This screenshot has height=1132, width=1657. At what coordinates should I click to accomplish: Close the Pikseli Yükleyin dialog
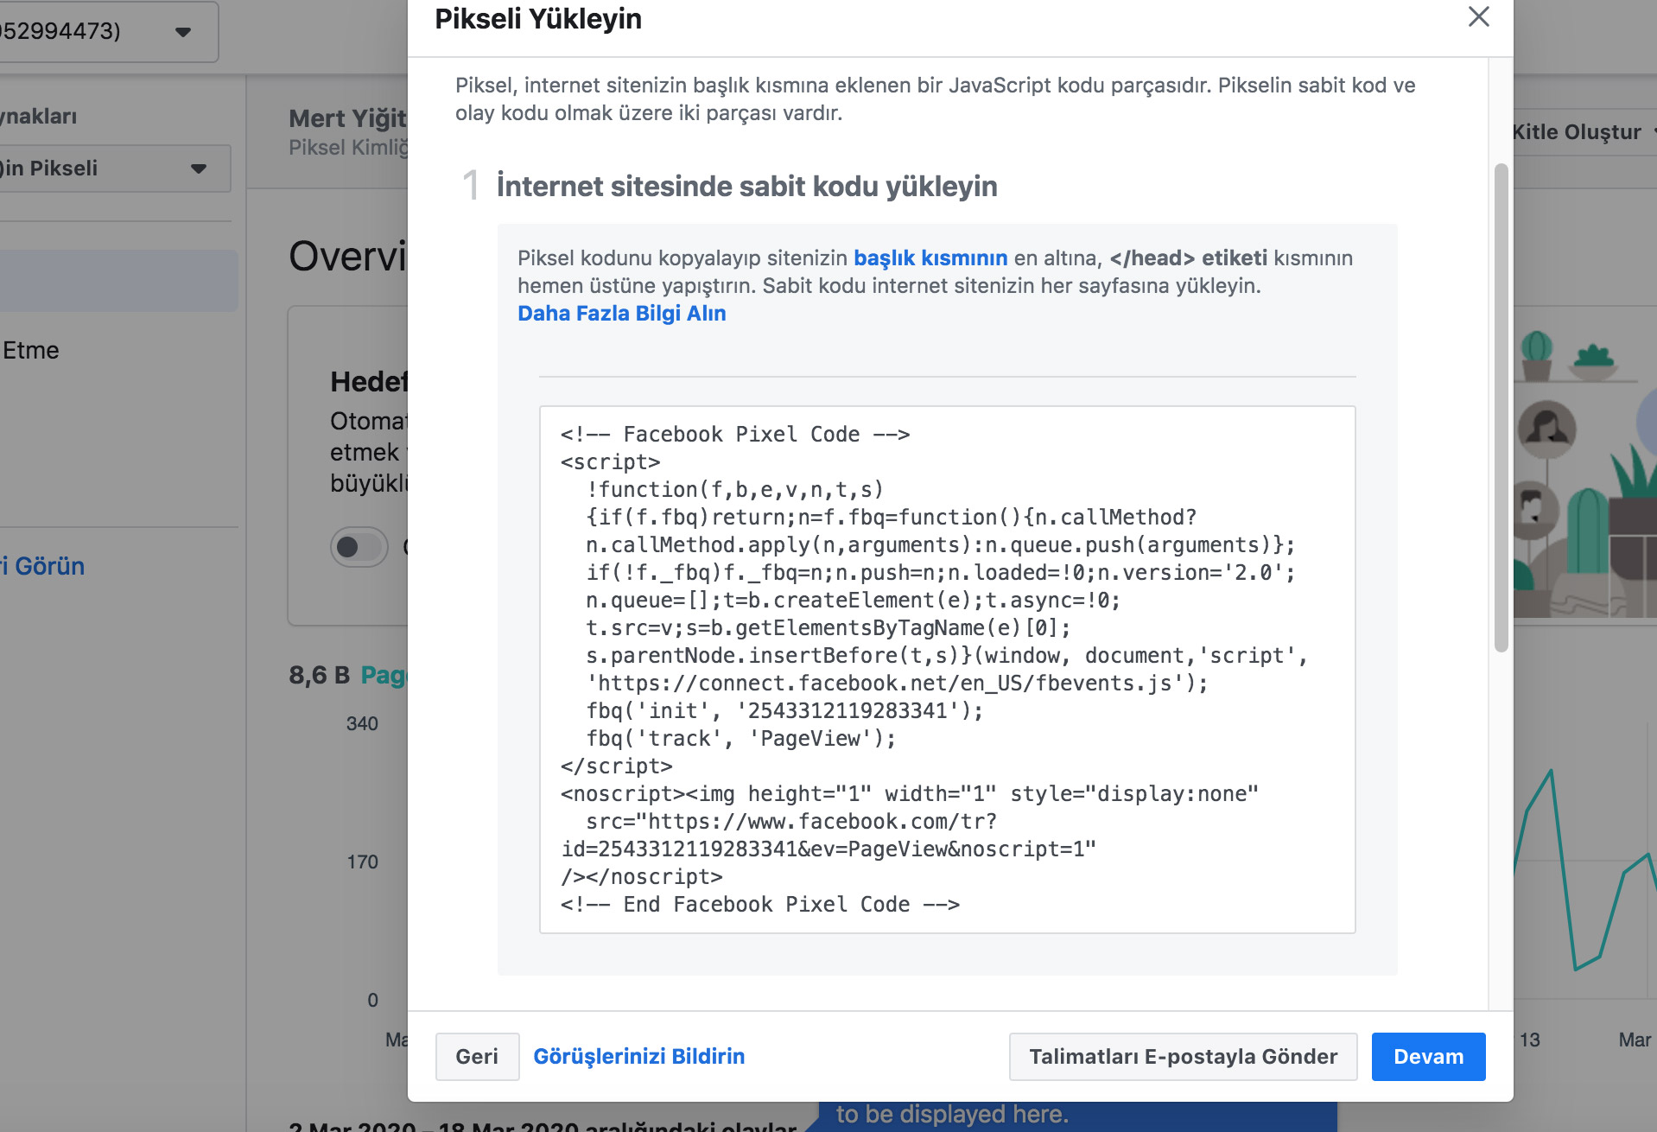coord(1478,16)
